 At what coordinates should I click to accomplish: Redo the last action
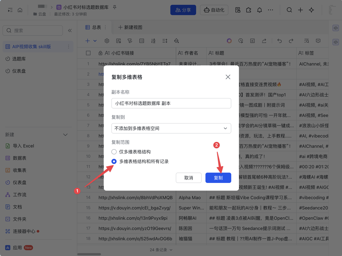(x=291, y=41)
